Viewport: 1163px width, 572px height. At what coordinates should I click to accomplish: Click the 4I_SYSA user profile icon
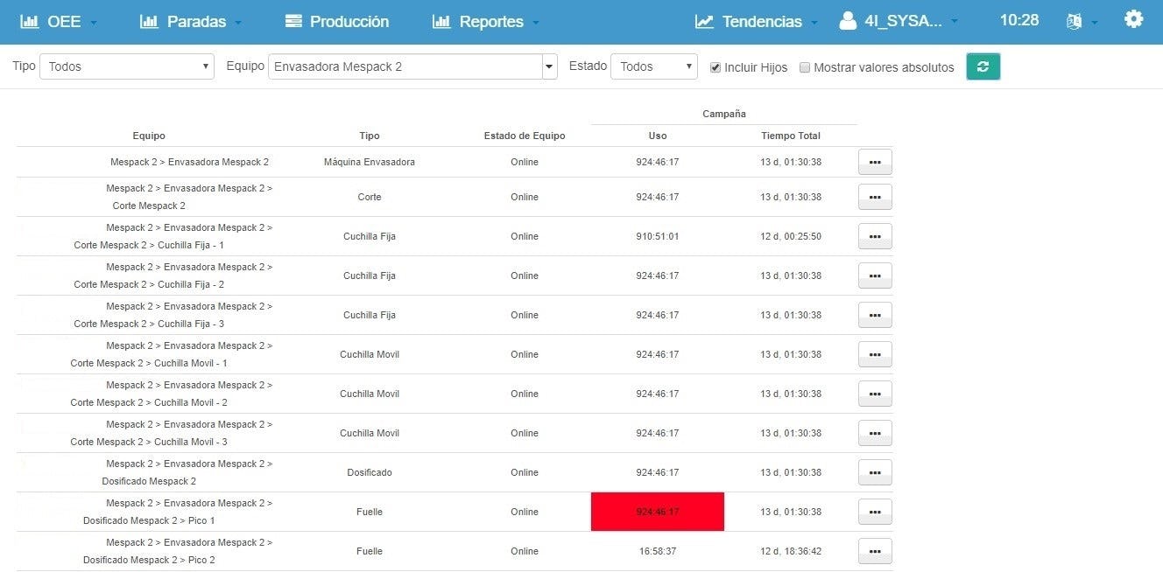click(x=847, y=20)
